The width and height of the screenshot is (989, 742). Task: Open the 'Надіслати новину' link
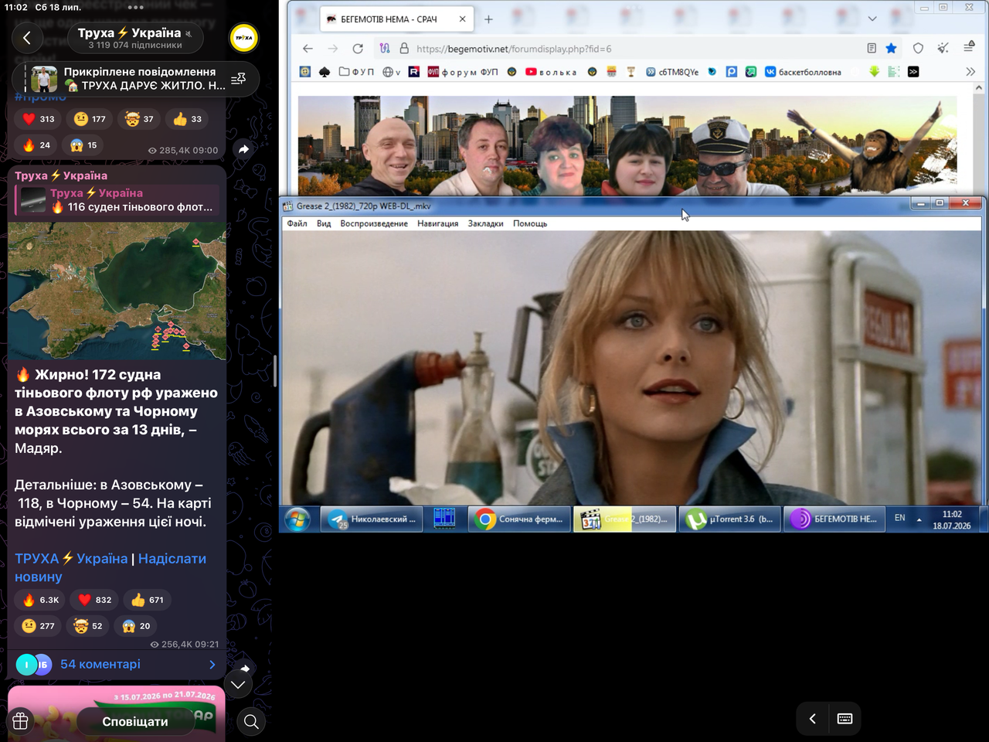coord(110,567)
